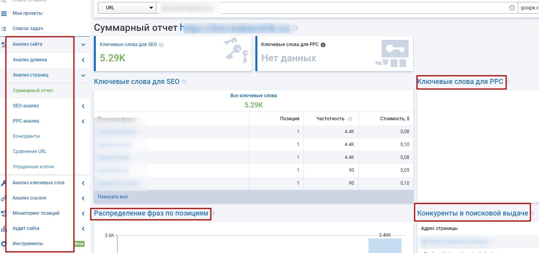Click info icon beside Частотность column header
The height and width of the screenshot is (253, 539).
pos(350,119)
